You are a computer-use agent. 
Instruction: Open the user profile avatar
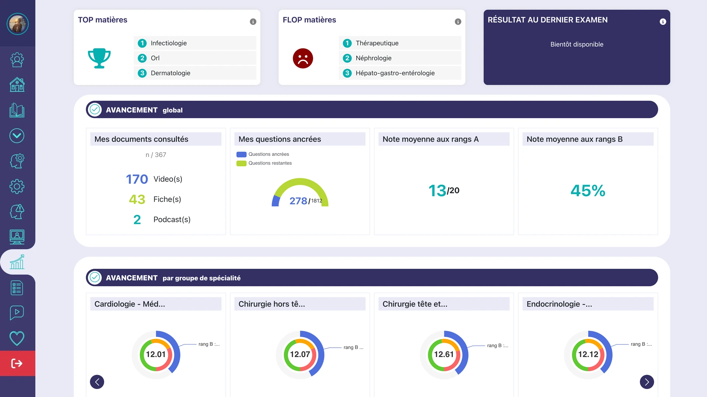[17, 24]
